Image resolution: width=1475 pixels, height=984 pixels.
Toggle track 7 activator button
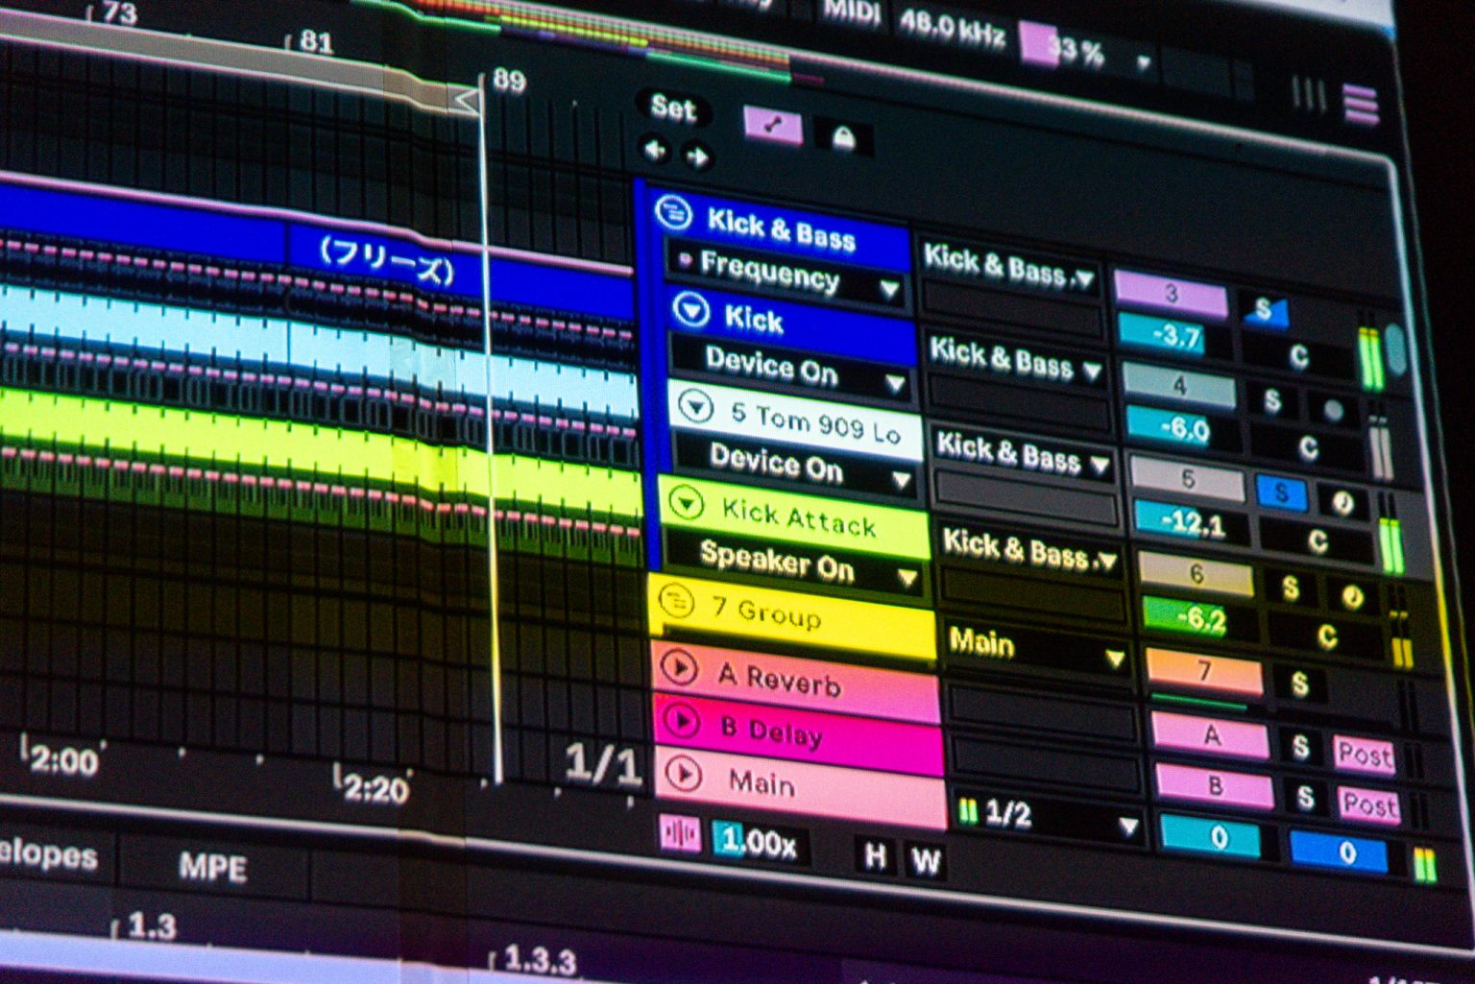(x=1204, y=670)
